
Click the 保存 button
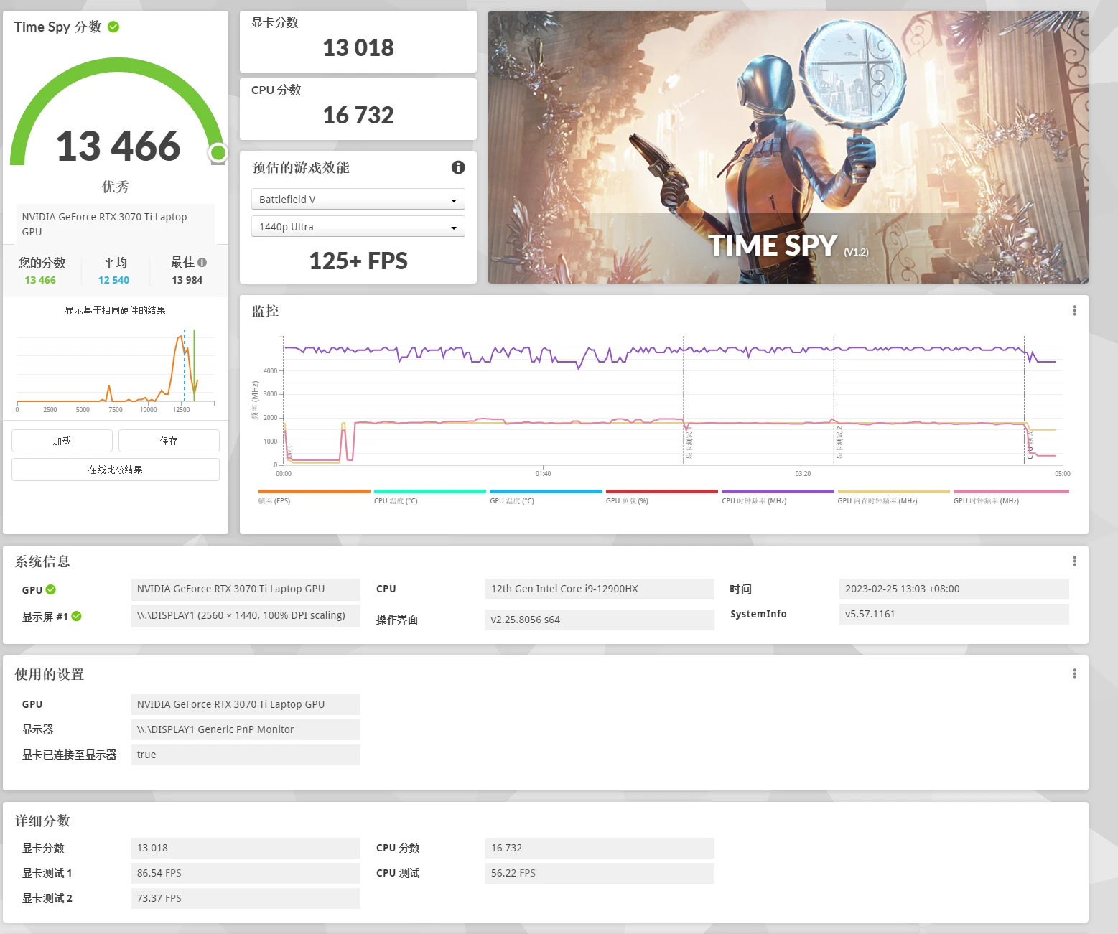[169, 441]
